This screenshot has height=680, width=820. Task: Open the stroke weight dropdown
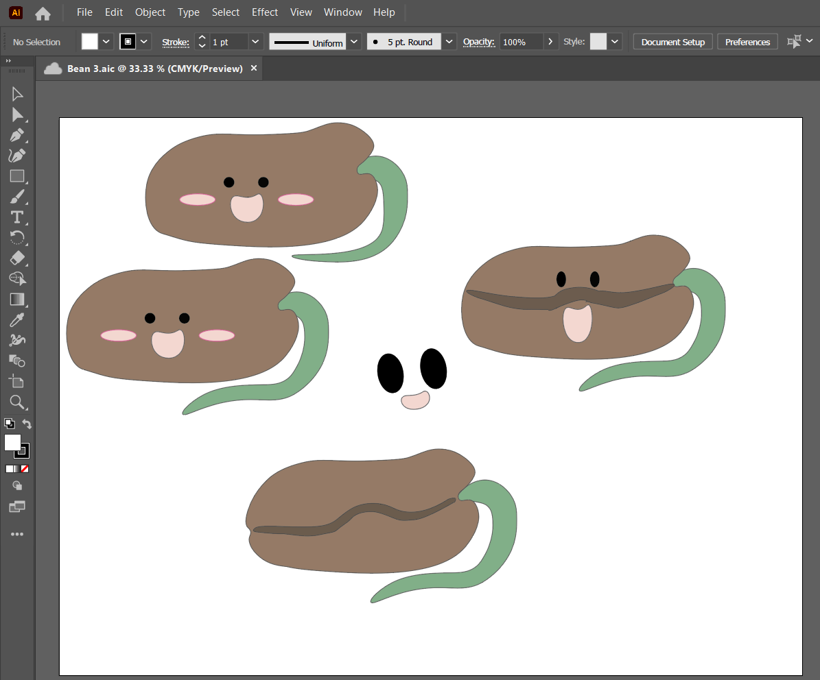click(255, 42)
